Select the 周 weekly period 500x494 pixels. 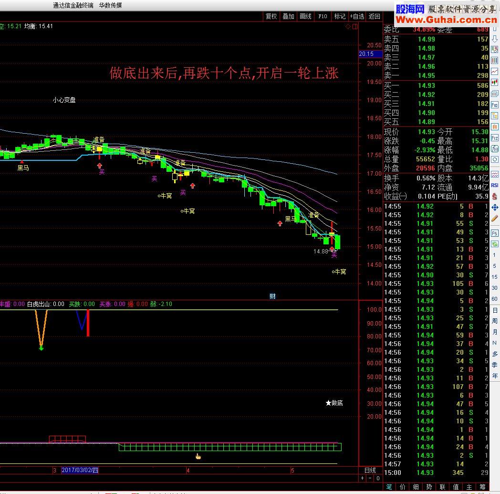coord(495,321)
